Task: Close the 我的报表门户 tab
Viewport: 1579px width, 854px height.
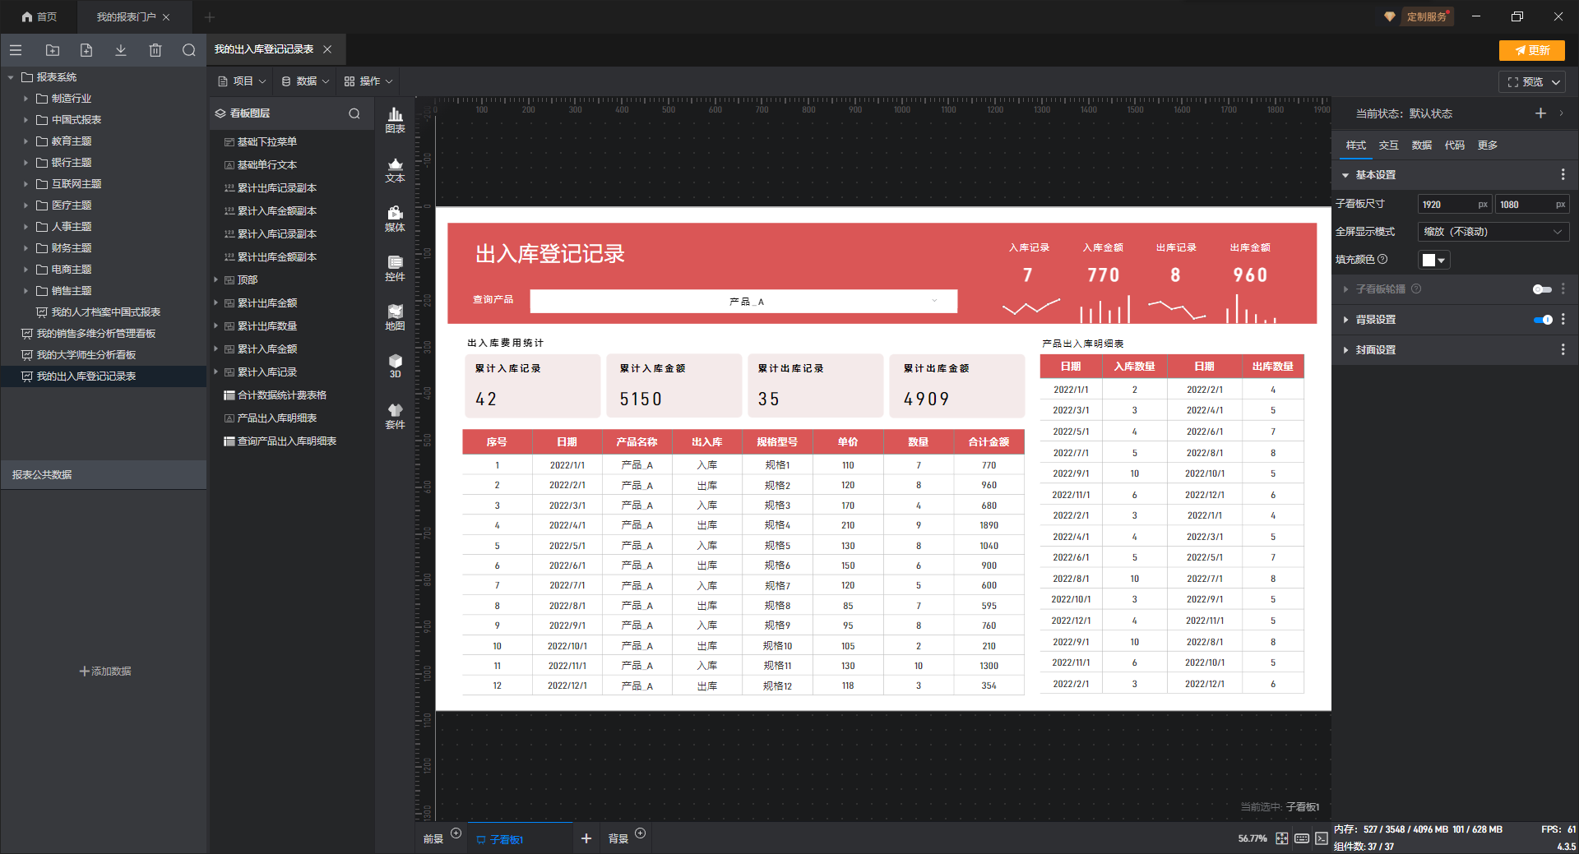Action: pos(166,17)
